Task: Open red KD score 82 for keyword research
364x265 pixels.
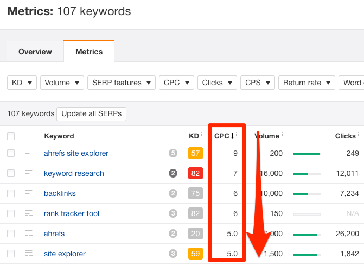Action: [x=195, y=173]
